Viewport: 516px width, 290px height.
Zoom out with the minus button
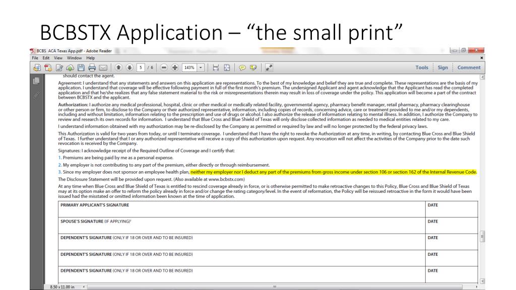(x=164, y=67)
